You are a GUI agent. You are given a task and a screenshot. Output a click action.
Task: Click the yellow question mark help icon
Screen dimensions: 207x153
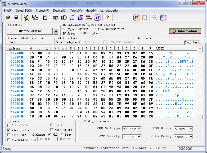(x=107, y=17)
